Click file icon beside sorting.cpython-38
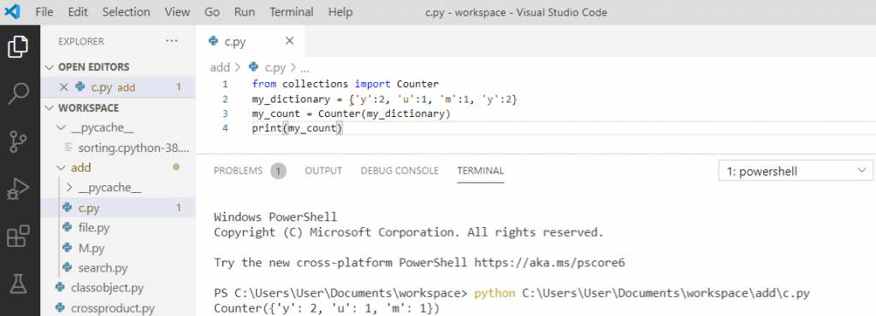 pos(68,147)
